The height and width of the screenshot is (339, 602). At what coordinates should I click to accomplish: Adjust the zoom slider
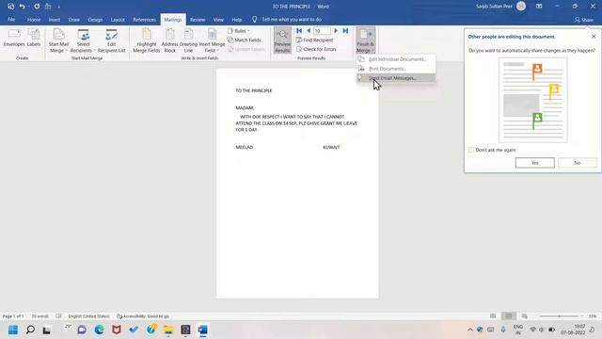click(x=559, y=316)
